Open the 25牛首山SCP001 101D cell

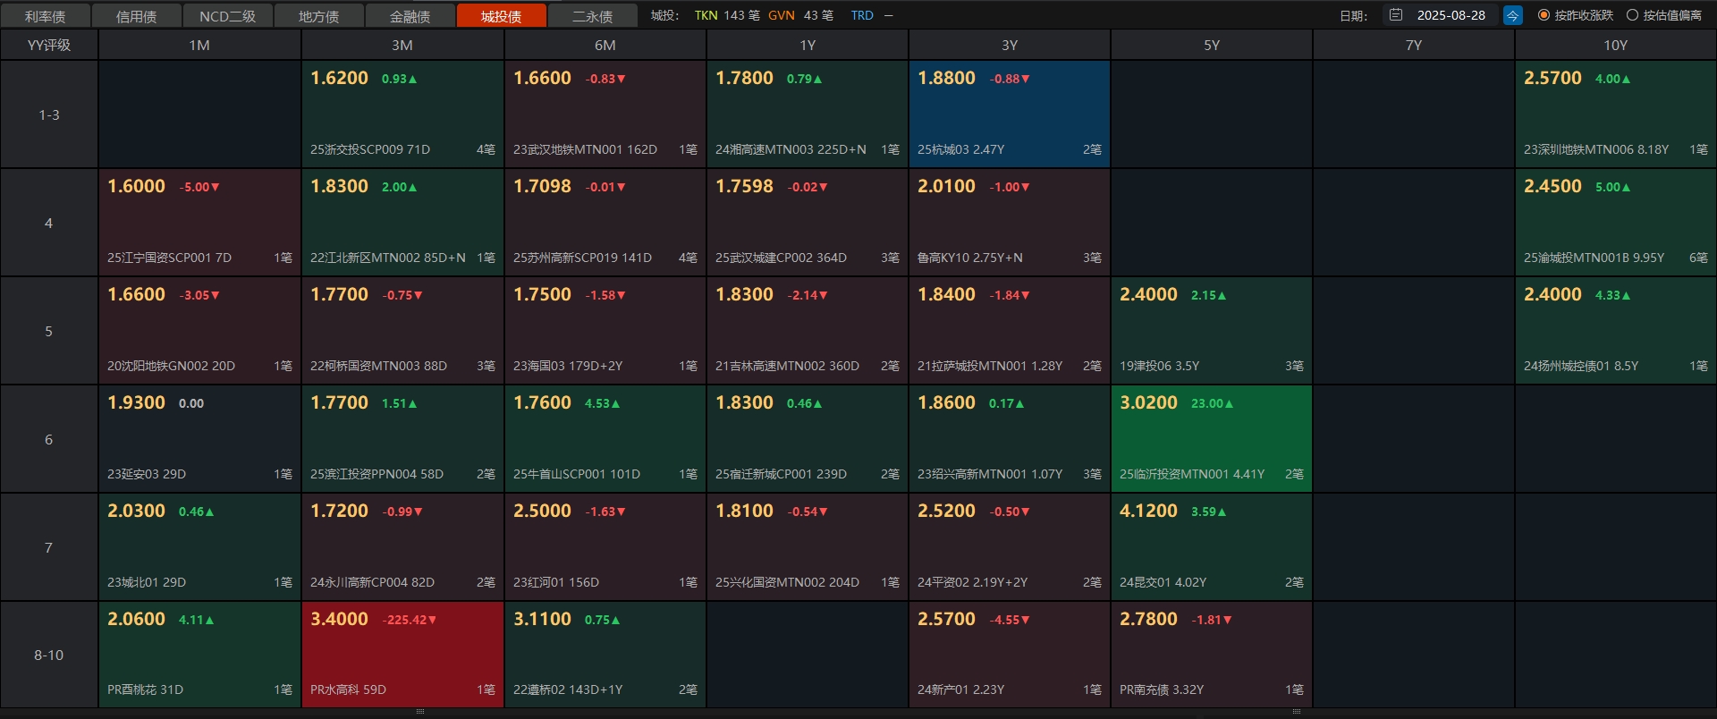(605, 439)
